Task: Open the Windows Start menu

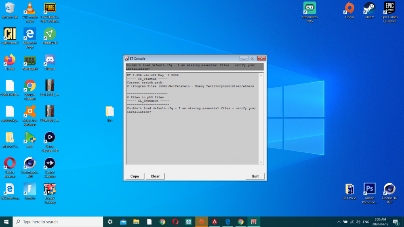Action: pyautogui.click(x=6, y=222)
